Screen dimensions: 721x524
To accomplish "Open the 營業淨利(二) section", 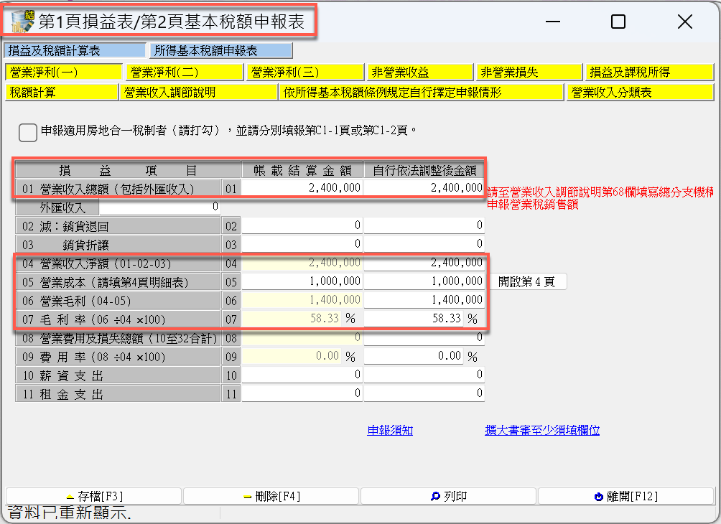I will 184,72.
